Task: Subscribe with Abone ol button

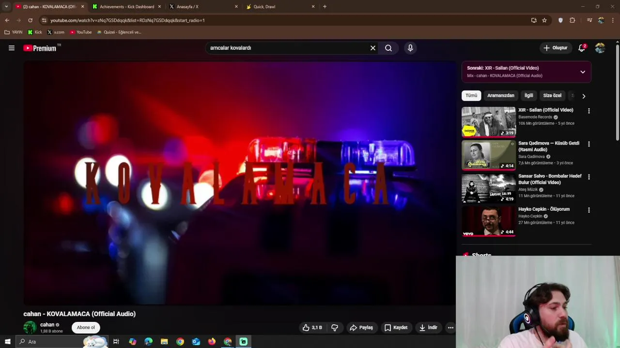Action: [x=86, y=327]
